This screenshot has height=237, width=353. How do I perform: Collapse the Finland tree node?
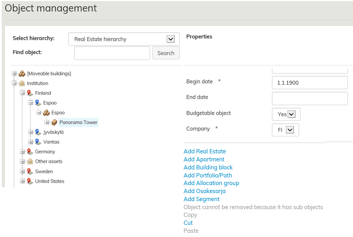point(22,93)
